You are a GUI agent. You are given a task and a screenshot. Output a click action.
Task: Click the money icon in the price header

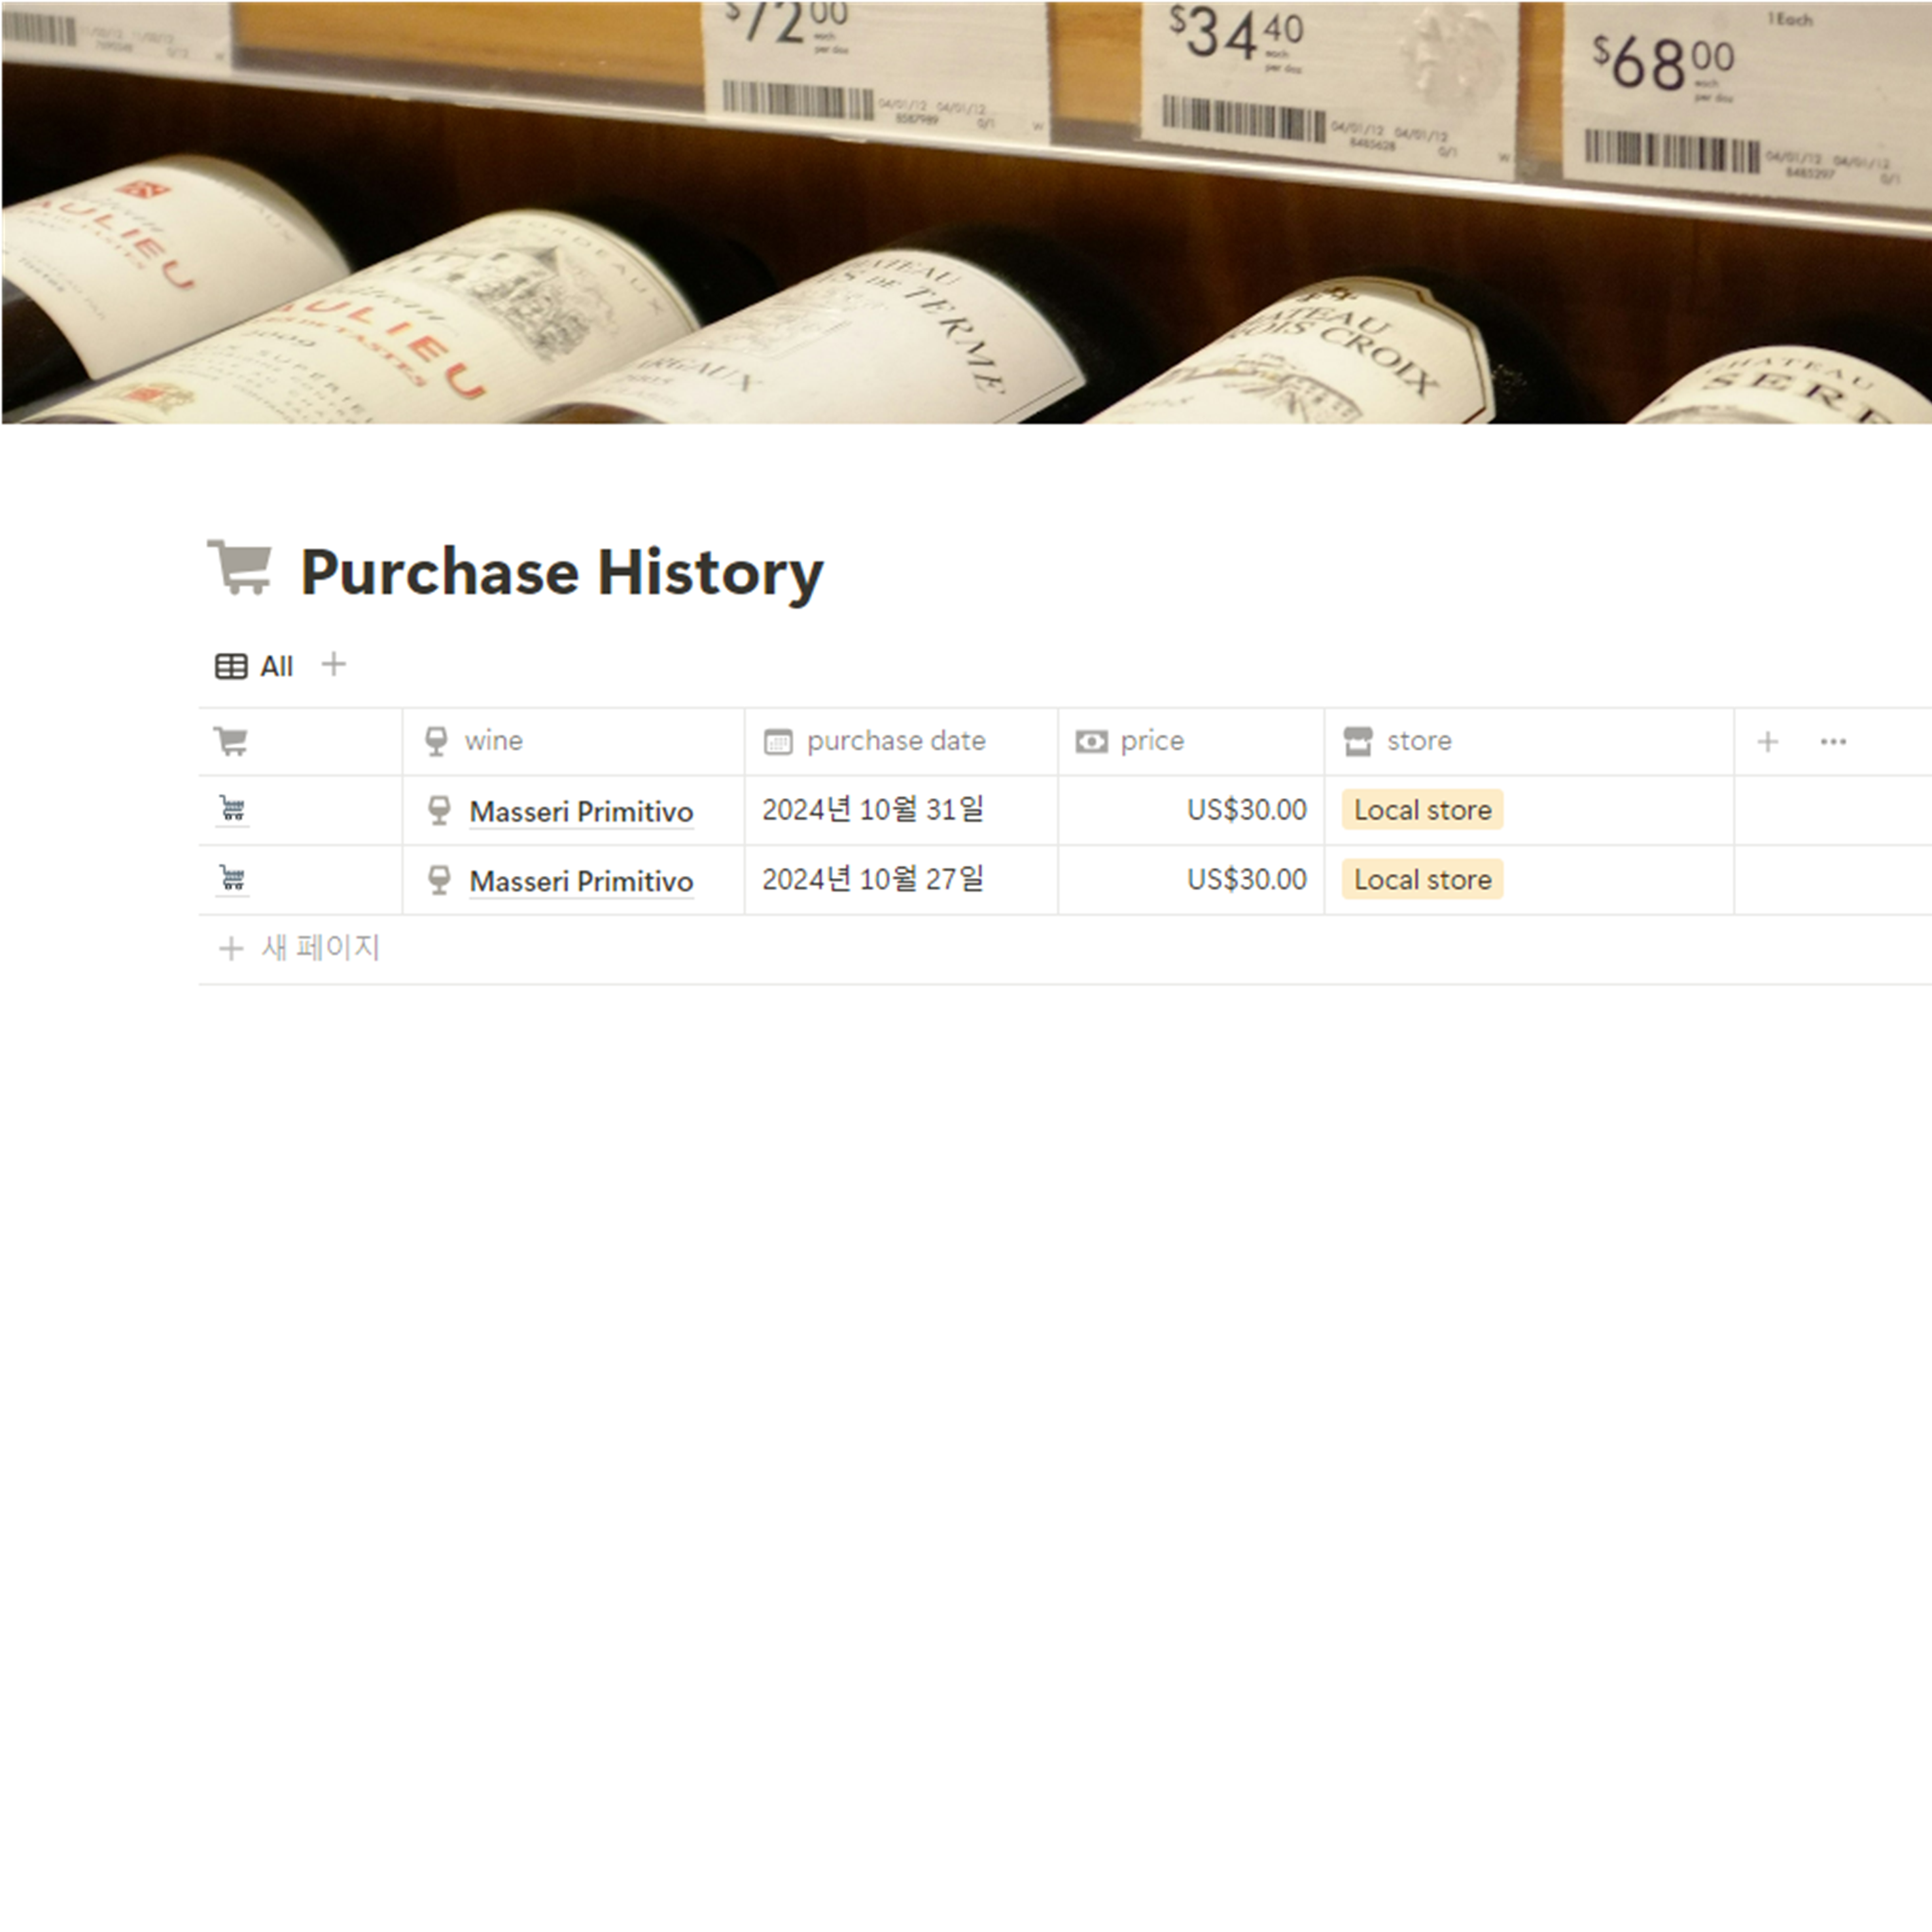1091,741
